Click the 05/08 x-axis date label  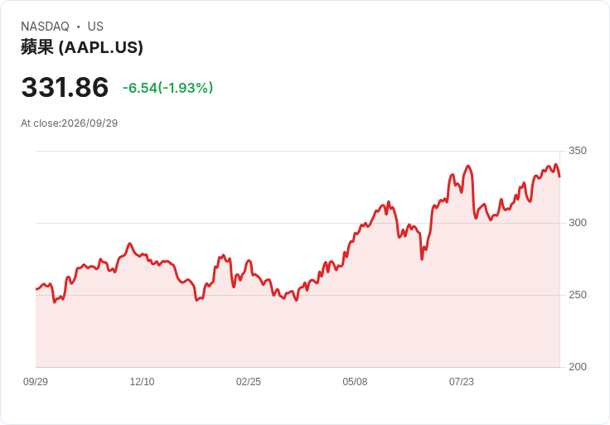[355, 382]
